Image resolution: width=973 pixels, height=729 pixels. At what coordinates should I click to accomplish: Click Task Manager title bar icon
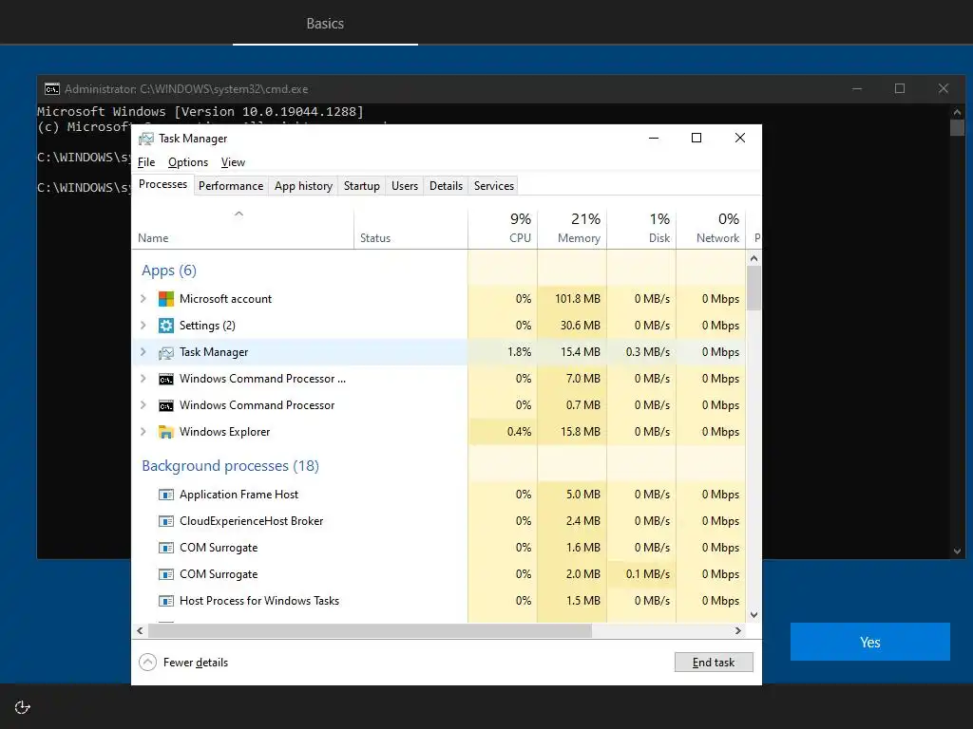(145, 139)
